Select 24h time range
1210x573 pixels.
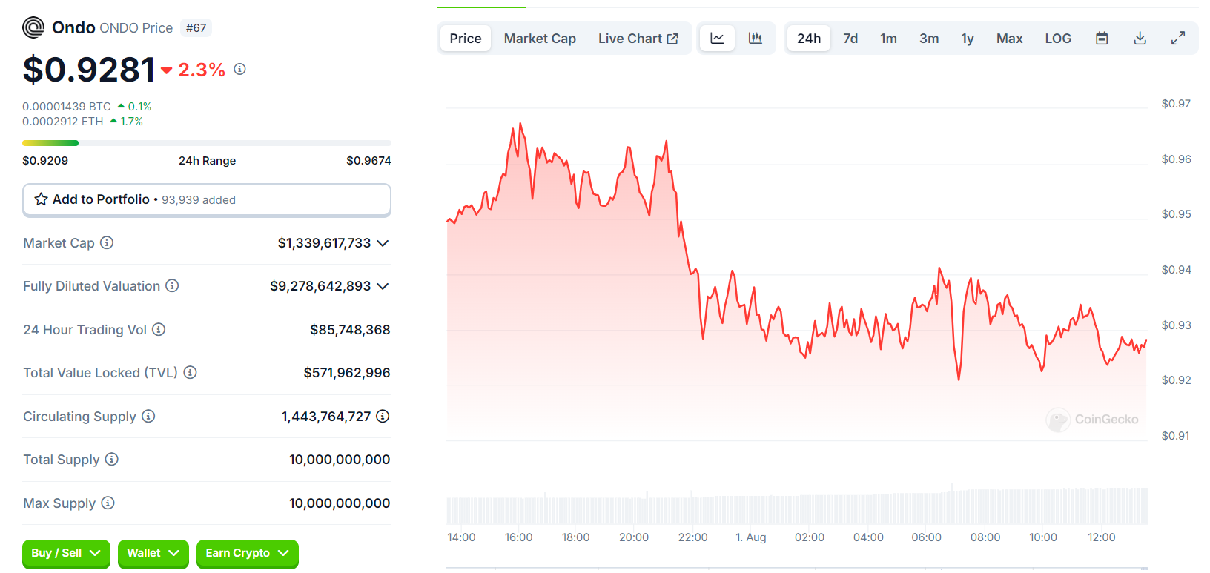809,39
